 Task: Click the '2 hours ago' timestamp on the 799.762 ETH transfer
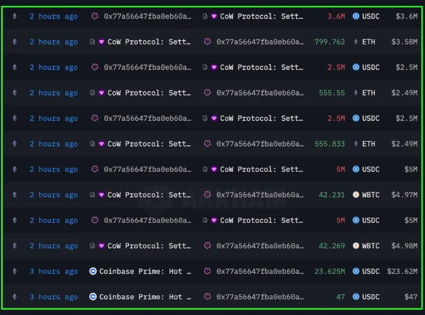[53, 42]
